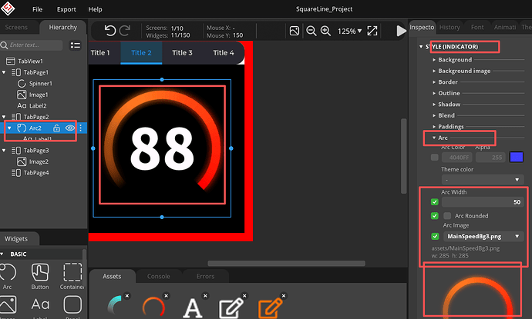
Task: Zoom in the canvas with the plus magnifier
Action: click(327, 32)
